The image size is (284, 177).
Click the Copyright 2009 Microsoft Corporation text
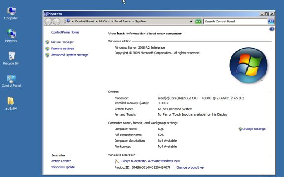(x=157, y=53)
